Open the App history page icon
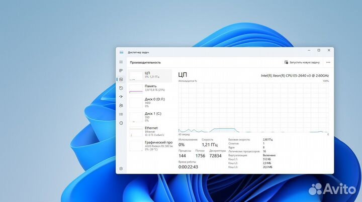The image size is (362, 202). click(121, 88)
